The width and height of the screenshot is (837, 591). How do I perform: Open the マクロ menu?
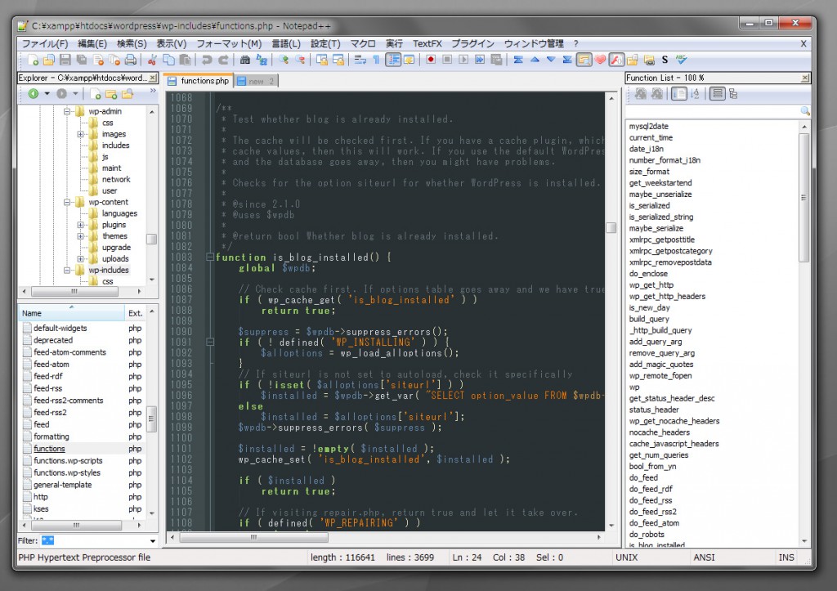tap(362, 43)
